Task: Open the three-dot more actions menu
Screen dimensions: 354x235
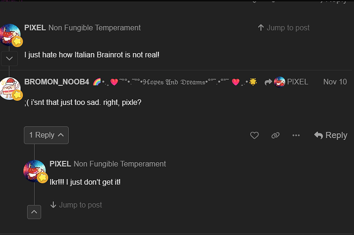Action: coord(296,135)
